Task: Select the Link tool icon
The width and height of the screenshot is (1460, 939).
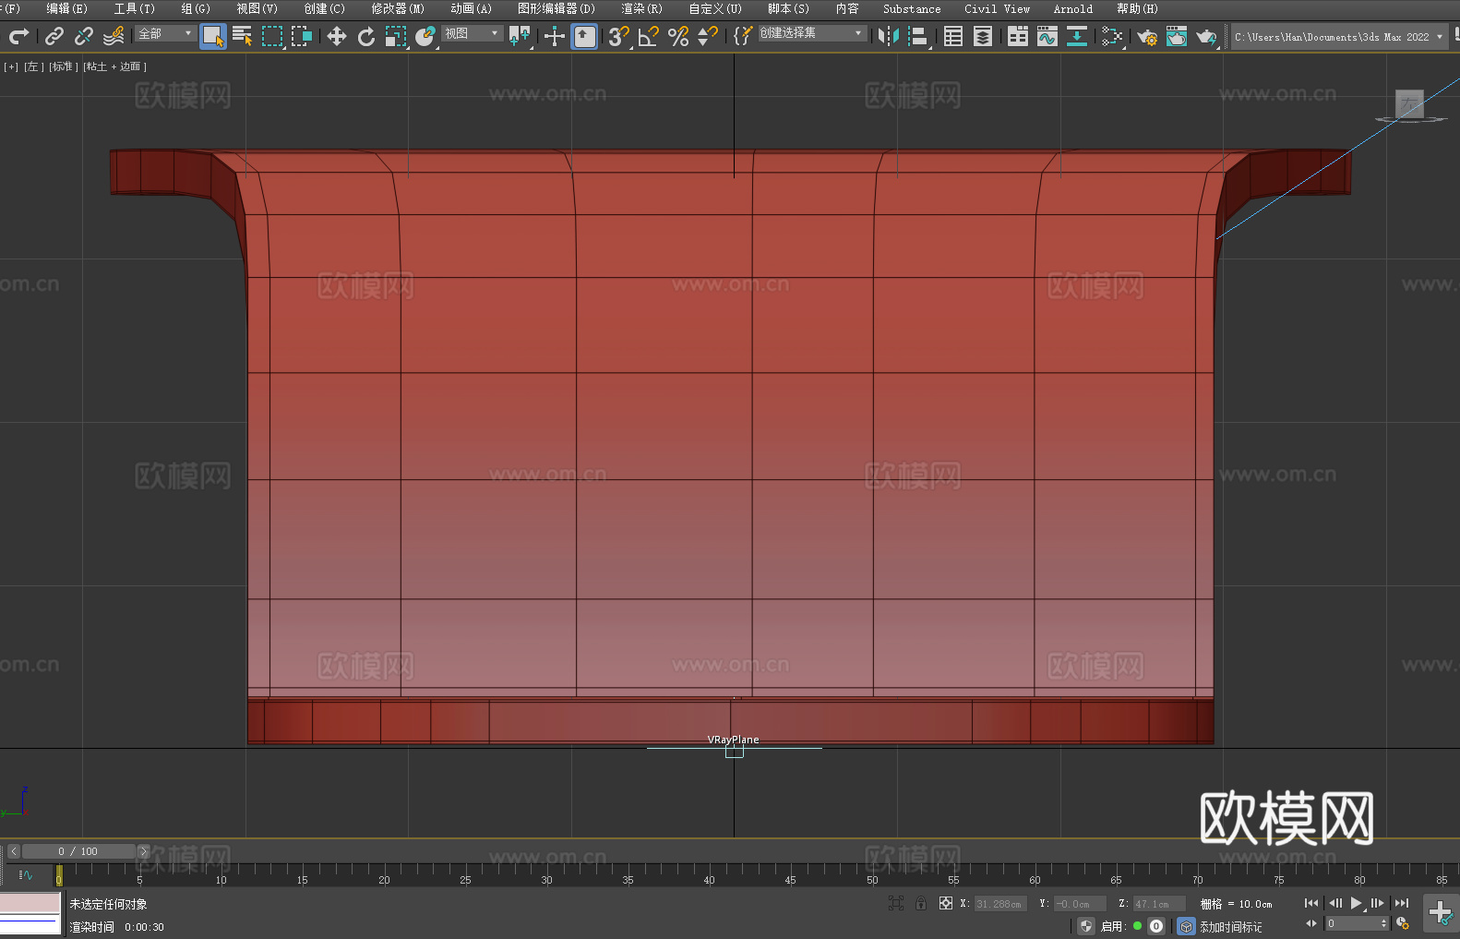Action: (x=54, y=36)
